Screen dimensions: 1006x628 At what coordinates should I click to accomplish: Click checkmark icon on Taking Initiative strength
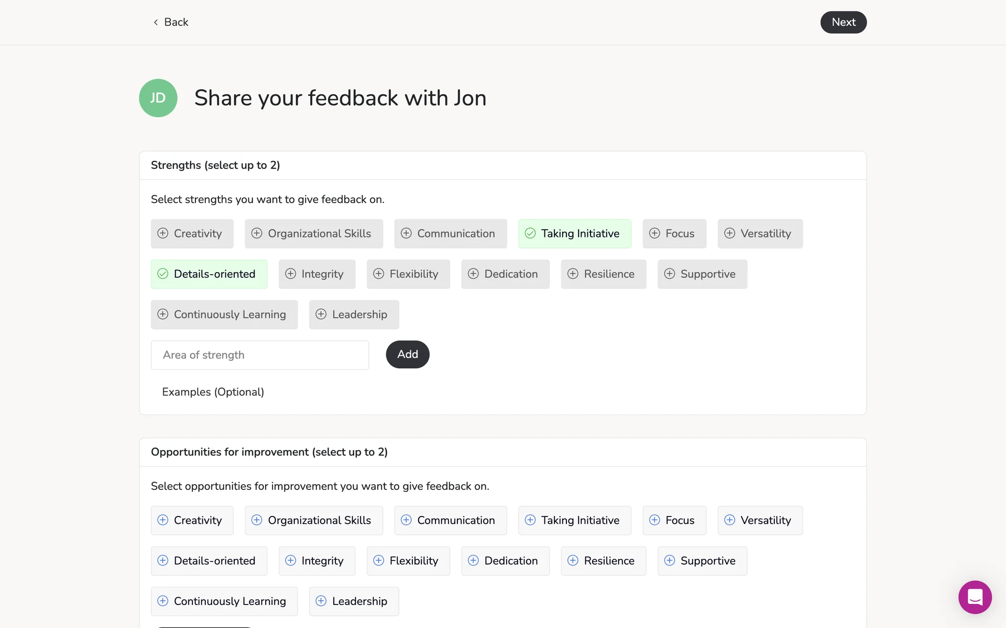tap(530, 233)
